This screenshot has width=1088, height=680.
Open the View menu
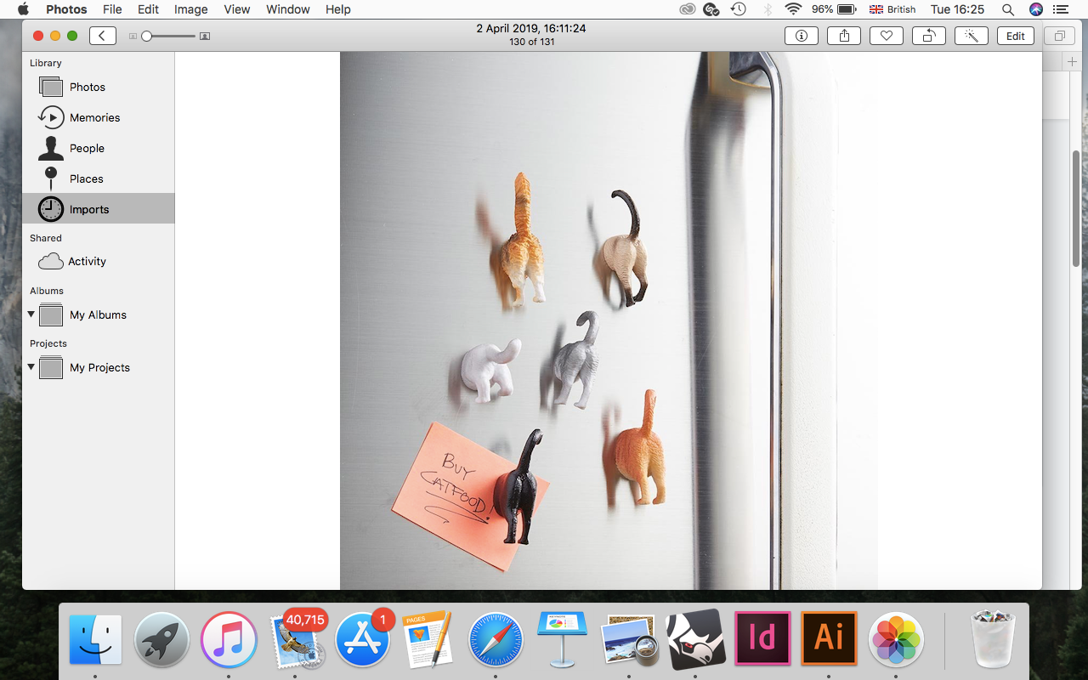[x=236, y=9]
